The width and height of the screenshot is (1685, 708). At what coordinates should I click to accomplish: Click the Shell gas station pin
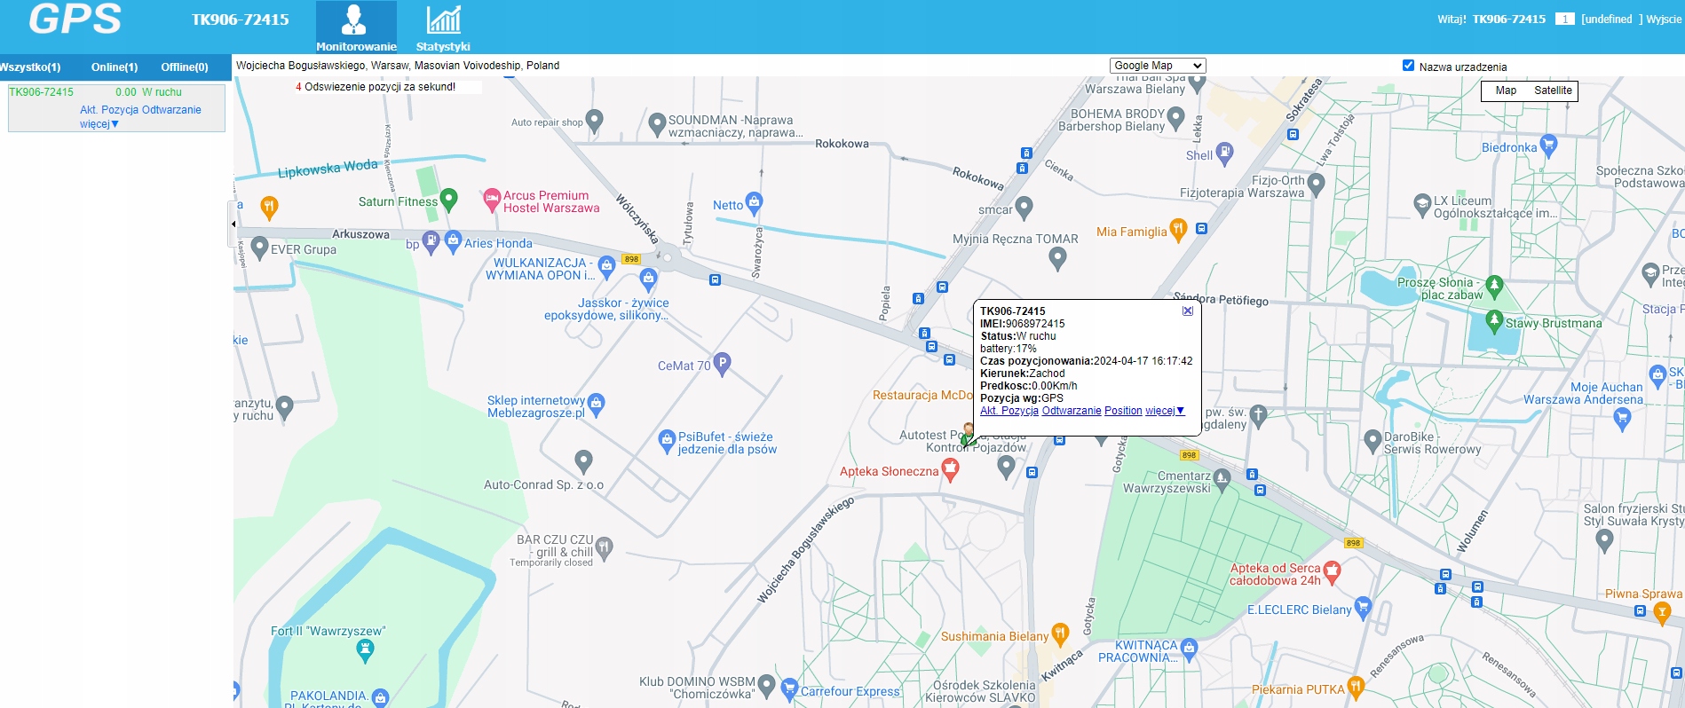point(1225,153)
